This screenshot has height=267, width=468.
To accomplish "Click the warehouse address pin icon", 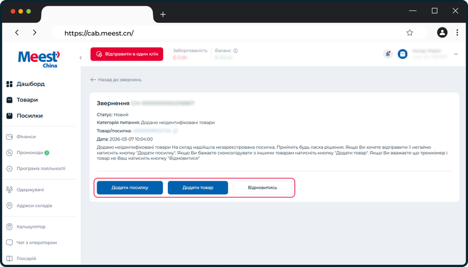I will point(9,205).
